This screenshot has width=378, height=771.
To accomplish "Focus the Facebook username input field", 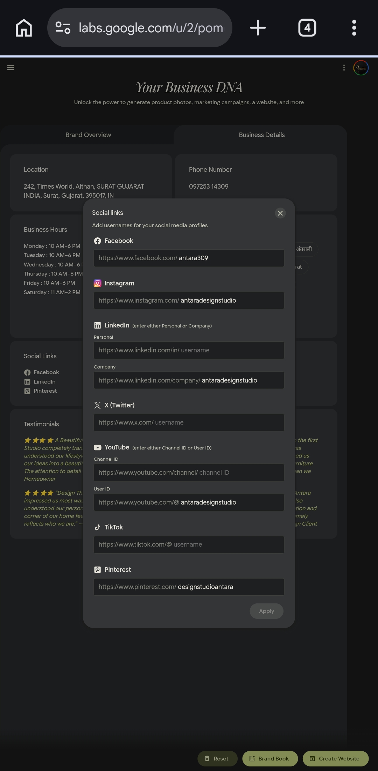I will 189,258.
